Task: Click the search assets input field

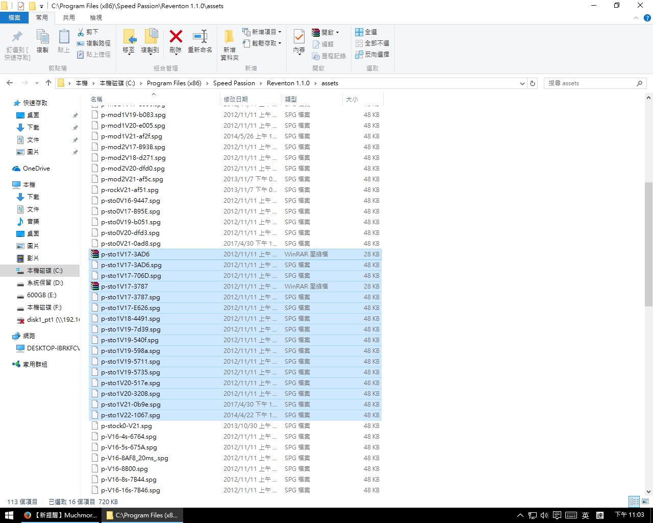Action: pos(590,83)
